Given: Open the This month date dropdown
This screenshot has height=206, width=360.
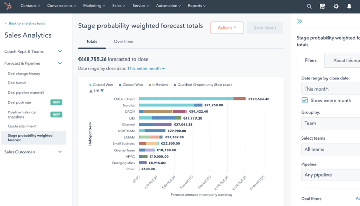Looking at the screenshot, I should pyautogui.click(x=331, y=89).
